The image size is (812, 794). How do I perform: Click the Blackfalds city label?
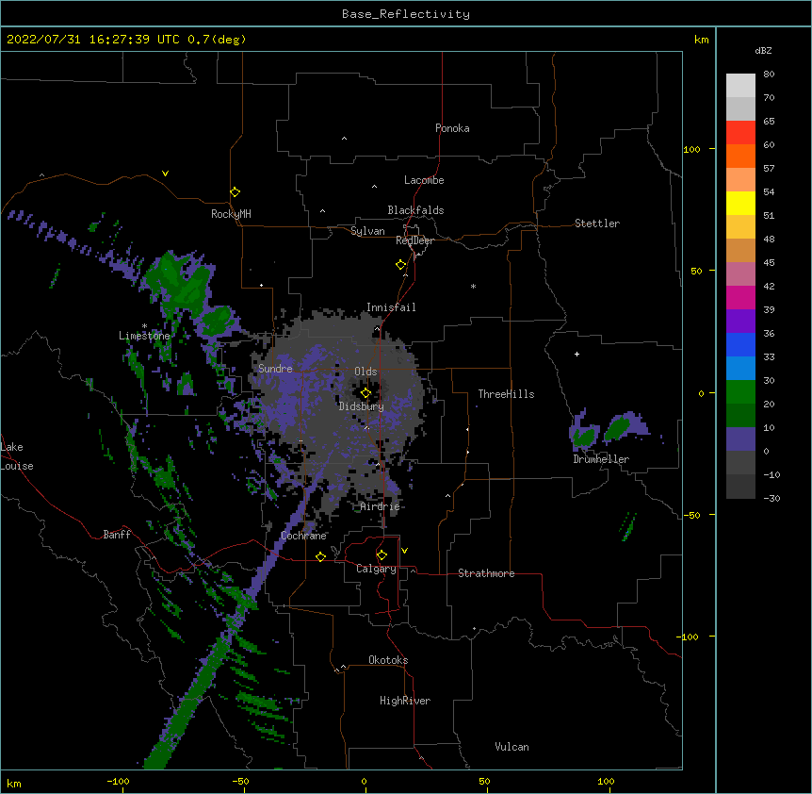click(415, 210)
